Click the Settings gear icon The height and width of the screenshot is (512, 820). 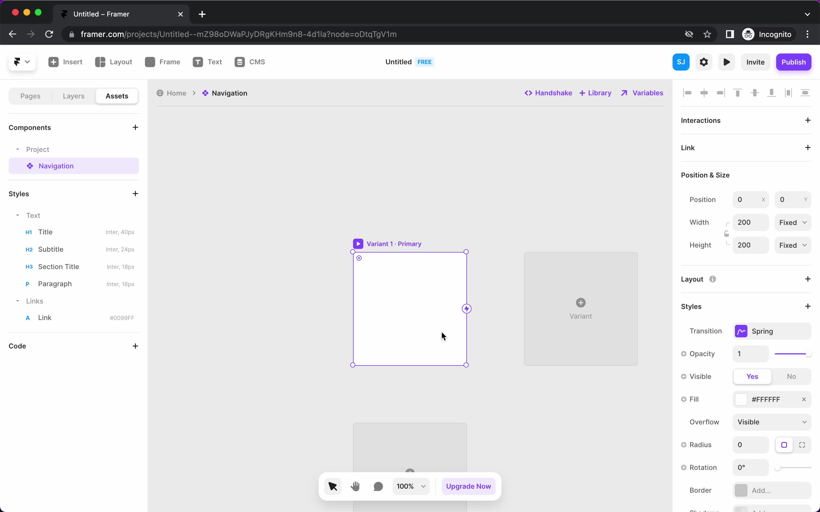click(704, 62)
